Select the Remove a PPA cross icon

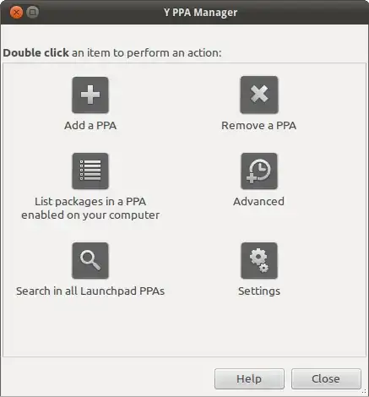coord(259,95)
